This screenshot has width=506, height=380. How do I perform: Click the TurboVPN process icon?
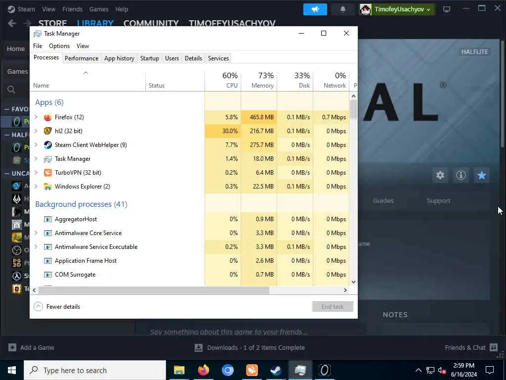click(x=48, y=173)
